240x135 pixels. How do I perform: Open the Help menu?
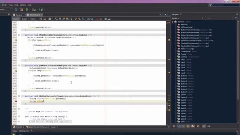[30, 5]
